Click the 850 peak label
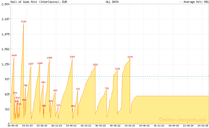Screen dimensions: 209x128 43,82
